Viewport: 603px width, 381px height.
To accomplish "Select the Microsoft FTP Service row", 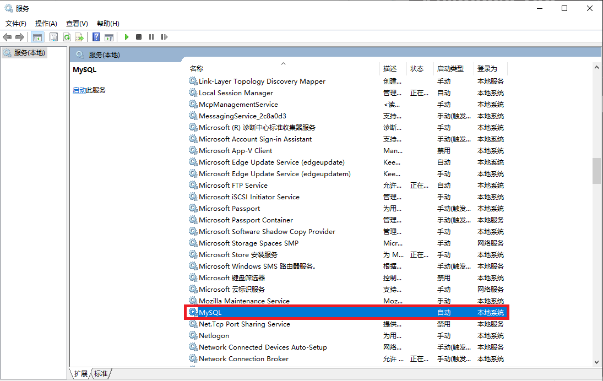I will click(233, 186).
